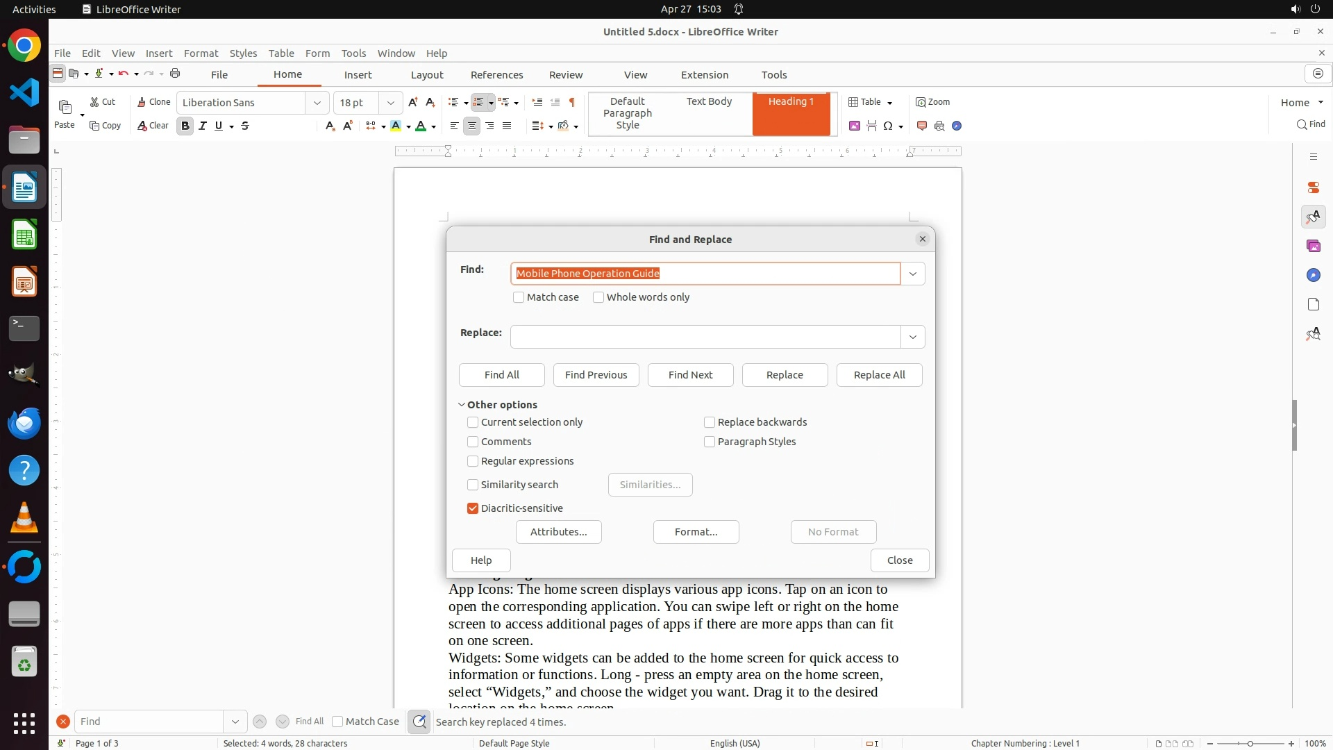Apply Strikethrough formatting icon

tap(245, 126)
